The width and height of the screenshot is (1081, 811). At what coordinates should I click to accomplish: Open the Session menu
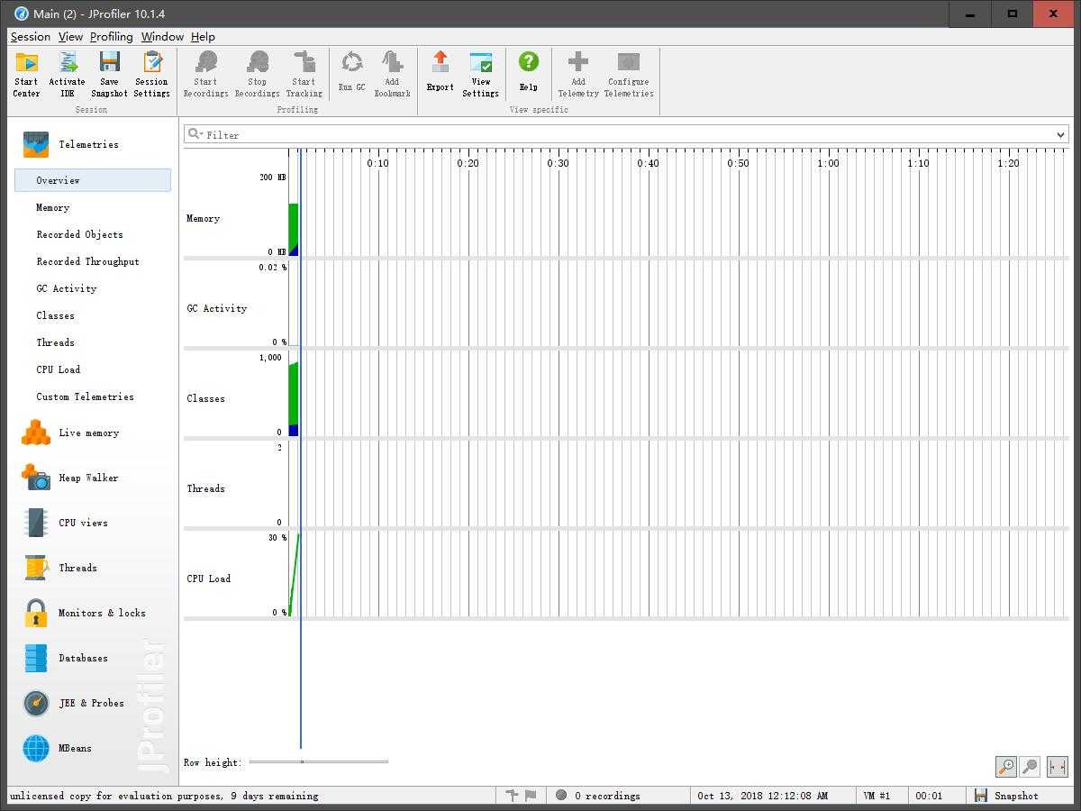pos(30,37)
